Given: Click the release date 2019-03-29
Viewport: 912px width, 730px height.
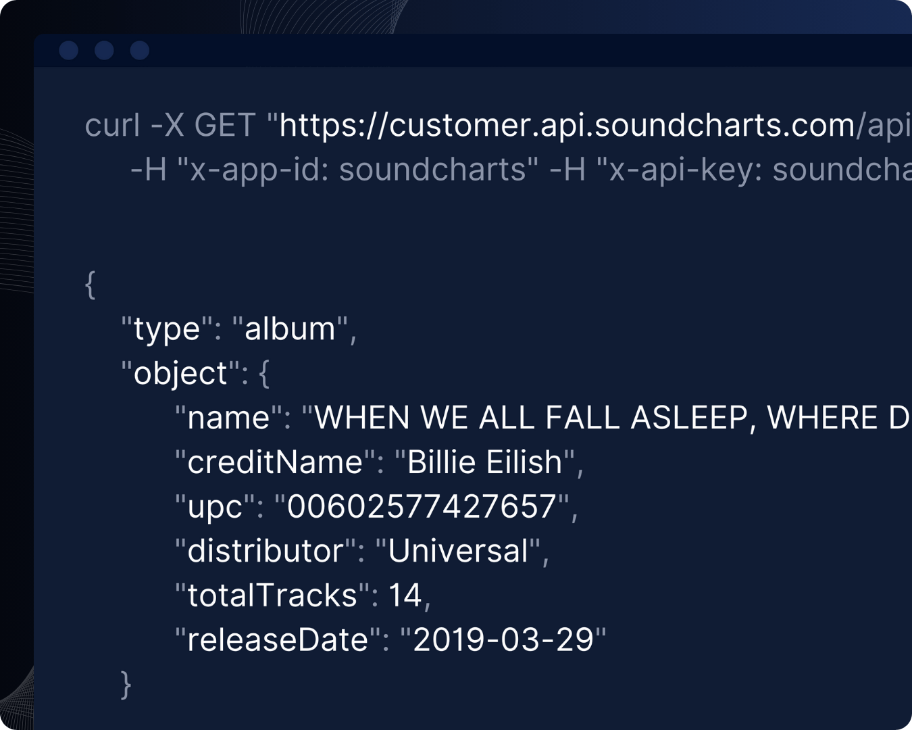Looking at the screenshot, I should click(x=503, y=640).
